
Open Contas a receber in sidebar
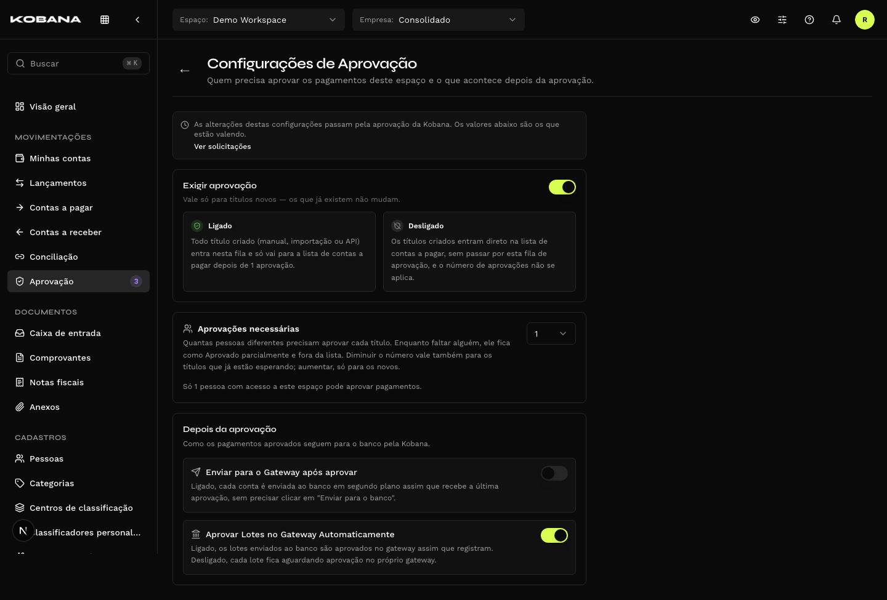pyautogui.click(x=78, y=232)
